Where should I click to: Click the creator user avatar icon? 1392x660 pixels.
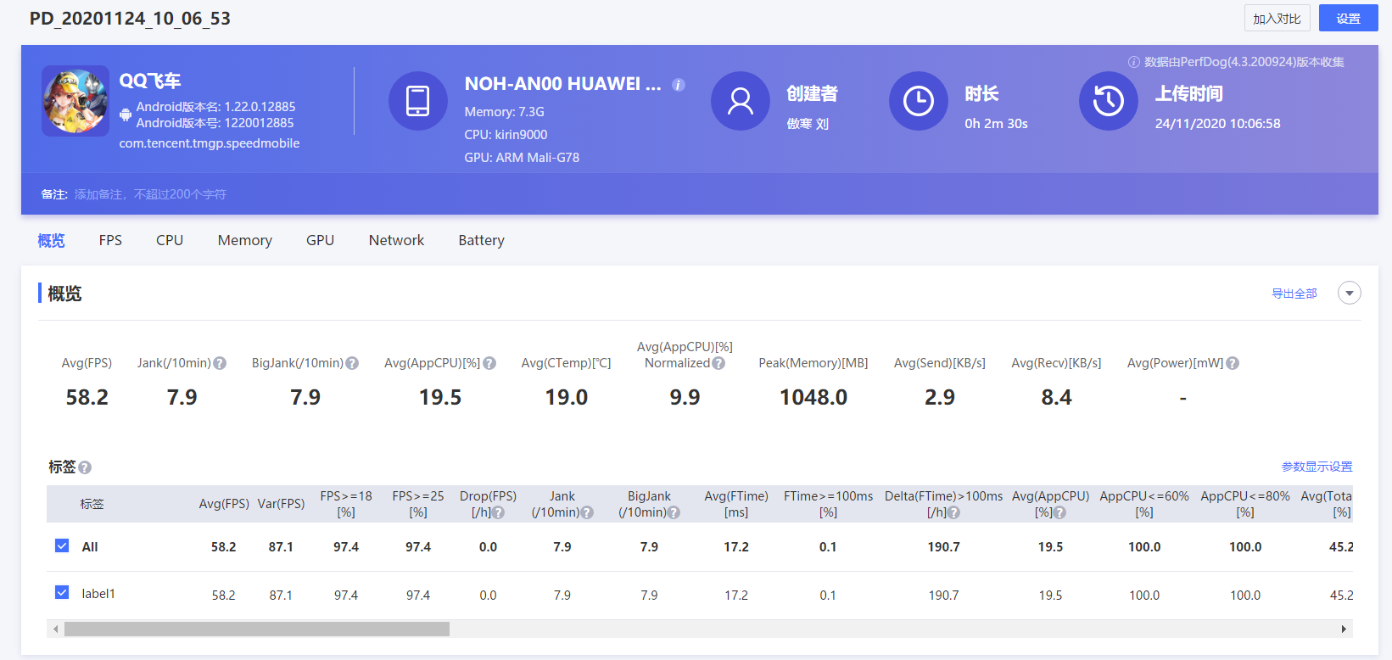click(x=741, y=101)
